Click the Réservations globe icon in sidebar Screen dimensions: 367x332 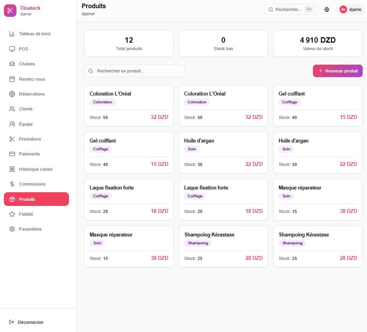click(x=12, y=94)
